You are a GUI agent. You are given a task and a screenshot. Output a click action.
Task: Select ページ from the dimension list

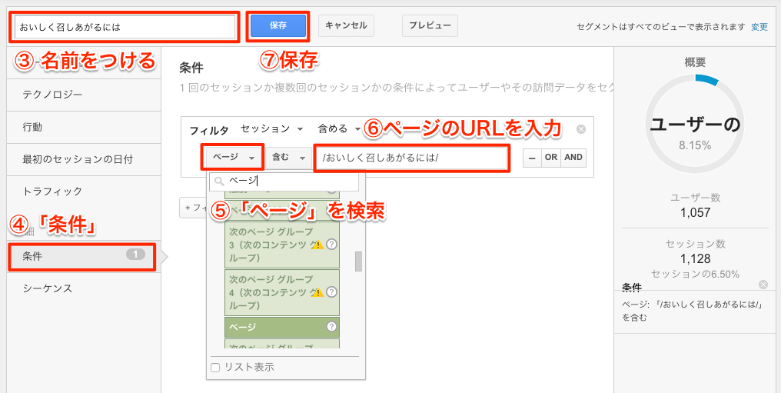282,328
